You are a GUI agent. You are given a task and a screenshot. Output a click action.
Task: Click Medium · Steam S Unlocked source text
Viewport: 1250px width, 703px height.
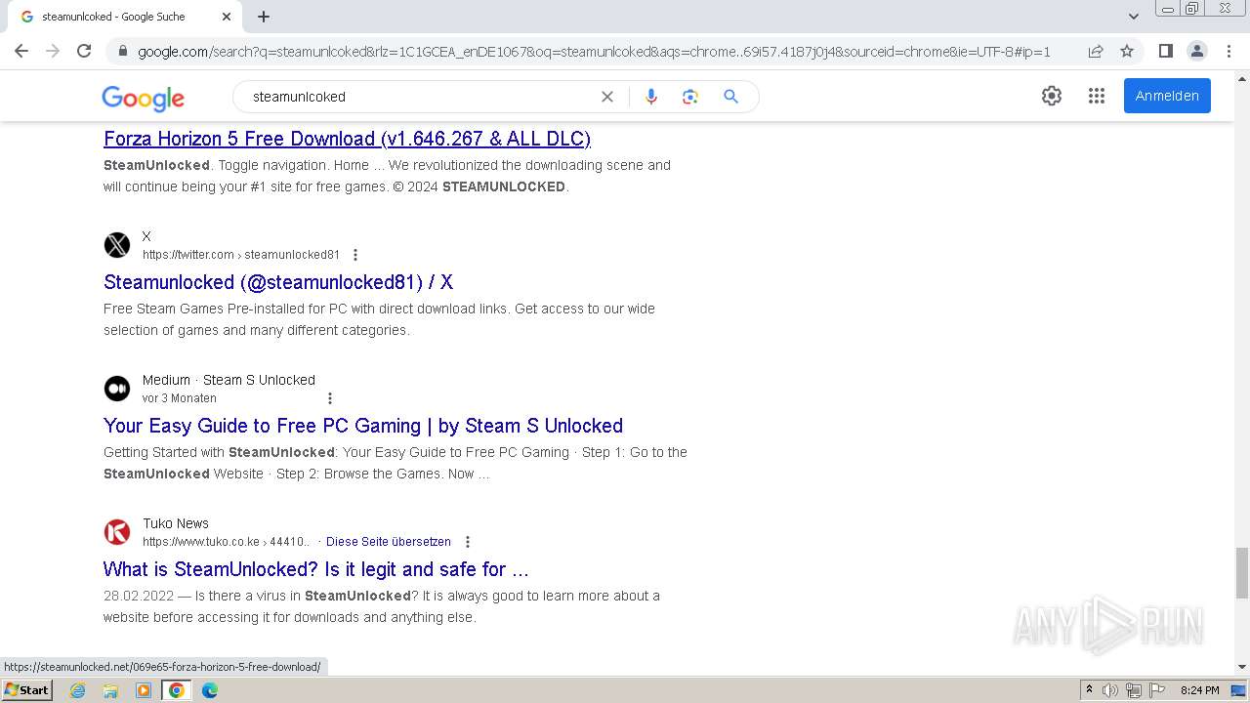229,380
